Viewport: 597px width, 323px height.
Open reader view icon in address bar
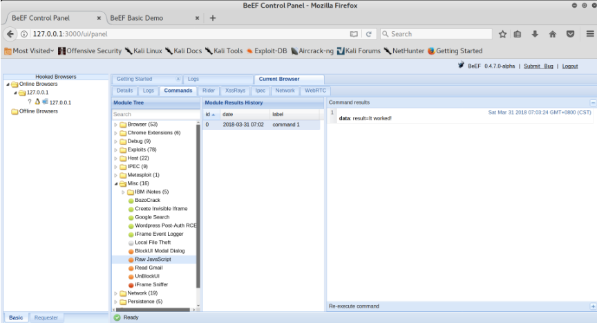click(x=354, y=34)
